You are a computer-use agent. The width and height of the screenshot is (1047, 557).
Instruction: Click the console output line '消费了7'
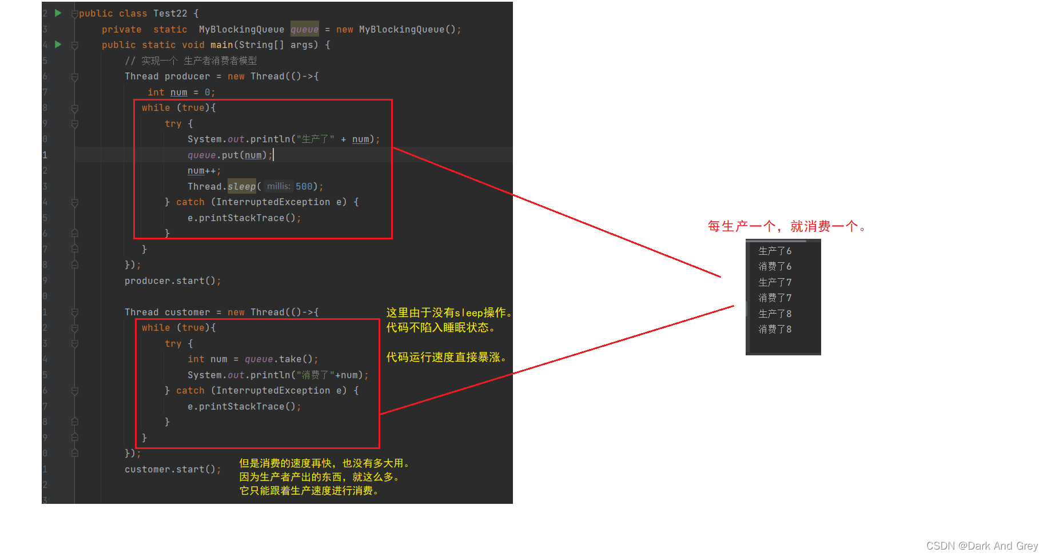pyautogui.click(x=775, y=298)
